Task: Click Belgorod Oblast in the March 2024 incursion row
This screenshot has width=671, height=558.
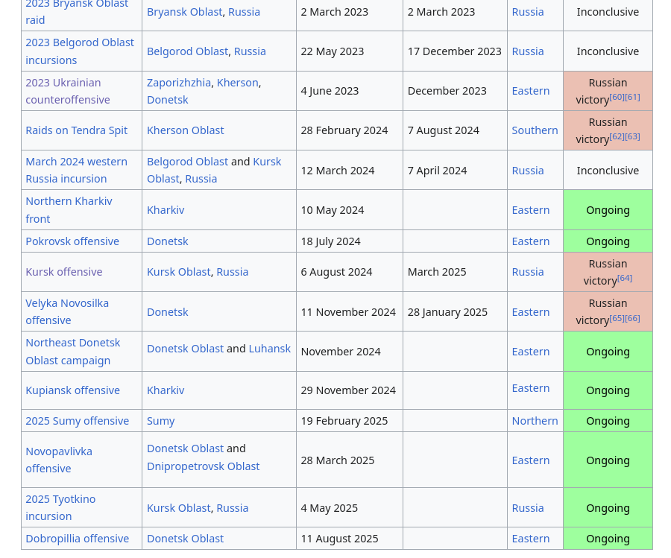Action: 187,162
